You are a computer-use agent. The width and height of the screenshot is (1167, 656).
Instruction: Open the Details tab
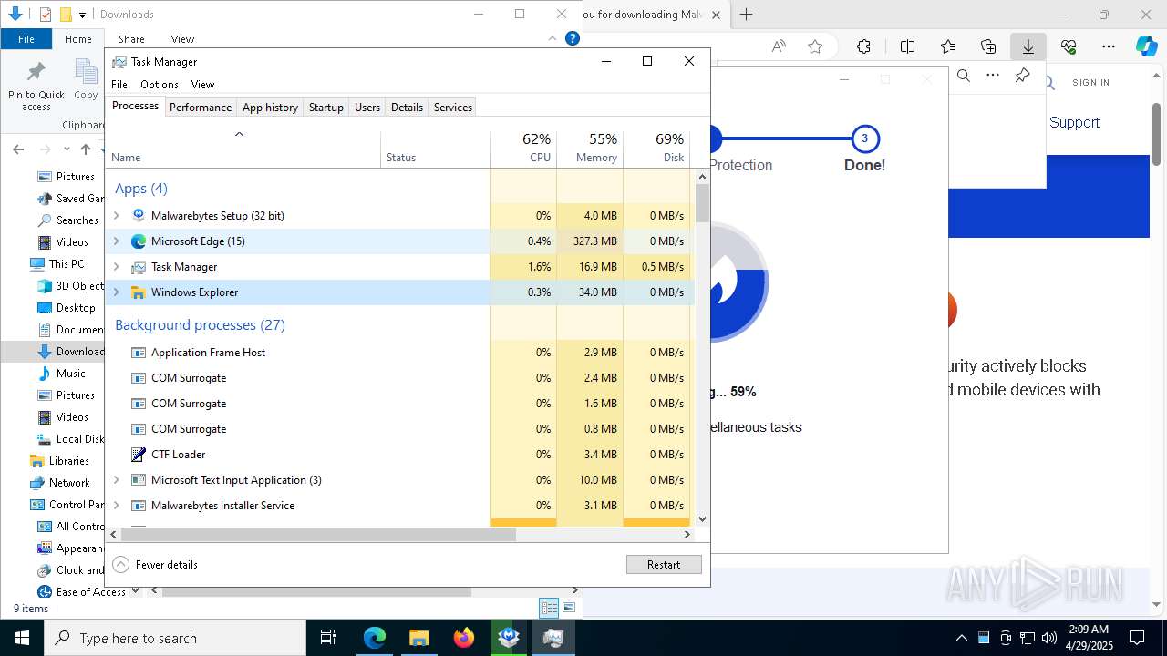pos(407,108)
